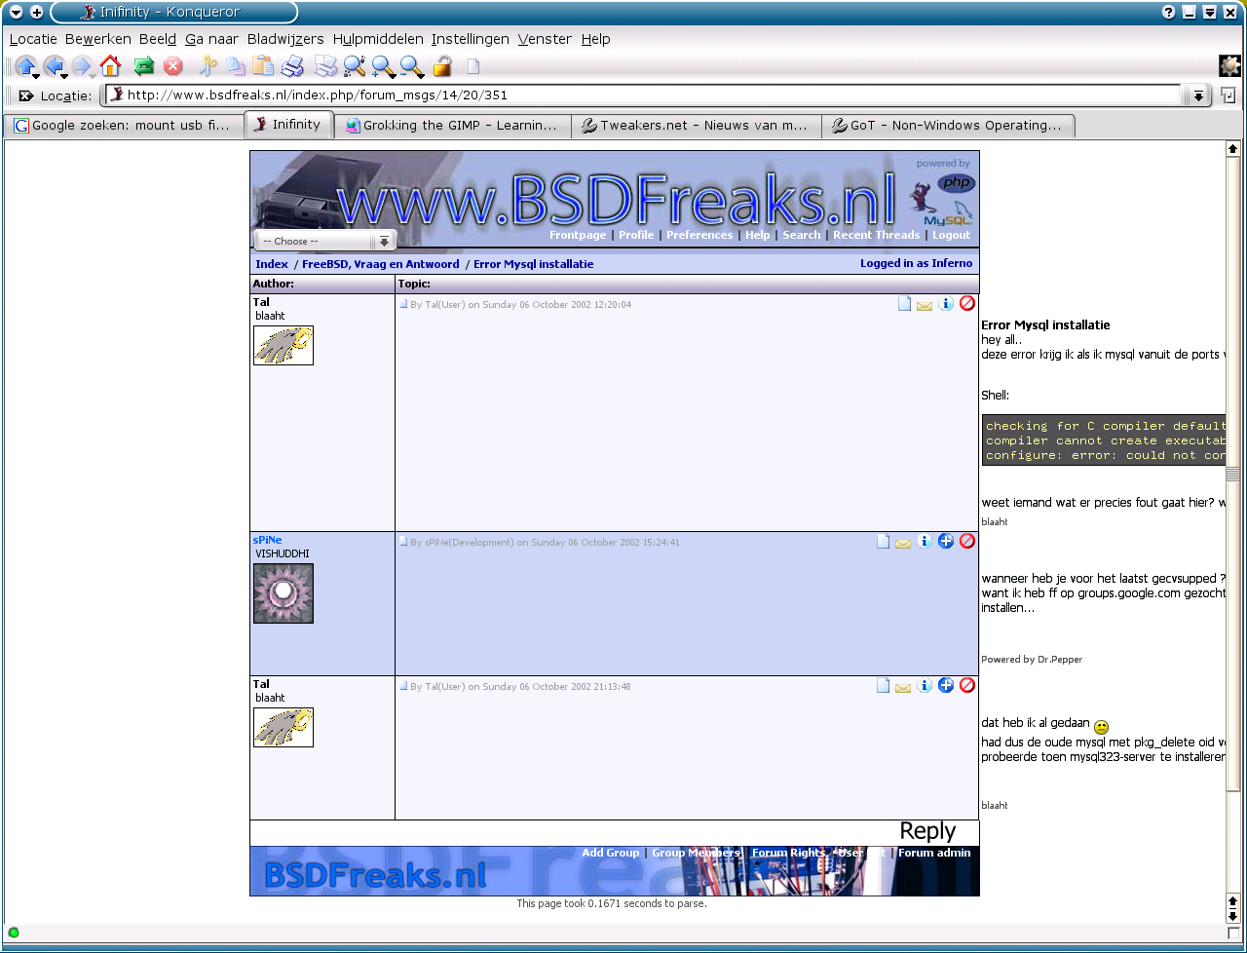Expand the location bar history dropdown
This screenshot has height=953, width=1247.
[x=1197, y=95]
